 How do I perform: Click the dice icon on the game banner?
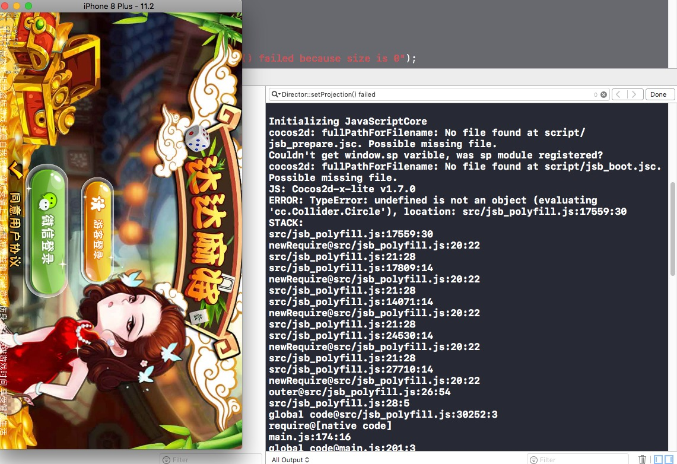click(x=198, y=138)
